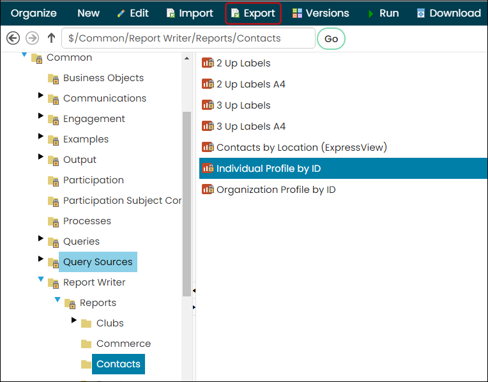This screenshot has width=488, height=382.
Task: Click the Clubs folder icon
Action: pos(86,323)
